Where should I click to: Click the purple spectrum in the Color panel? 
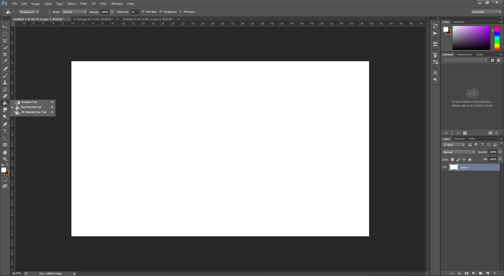click(x=471, y=38)
